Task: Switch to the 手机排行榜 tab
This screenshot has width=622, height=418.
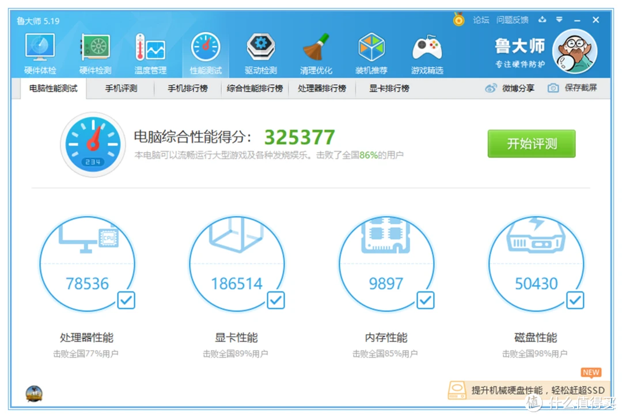Action: tap(188, 89)
